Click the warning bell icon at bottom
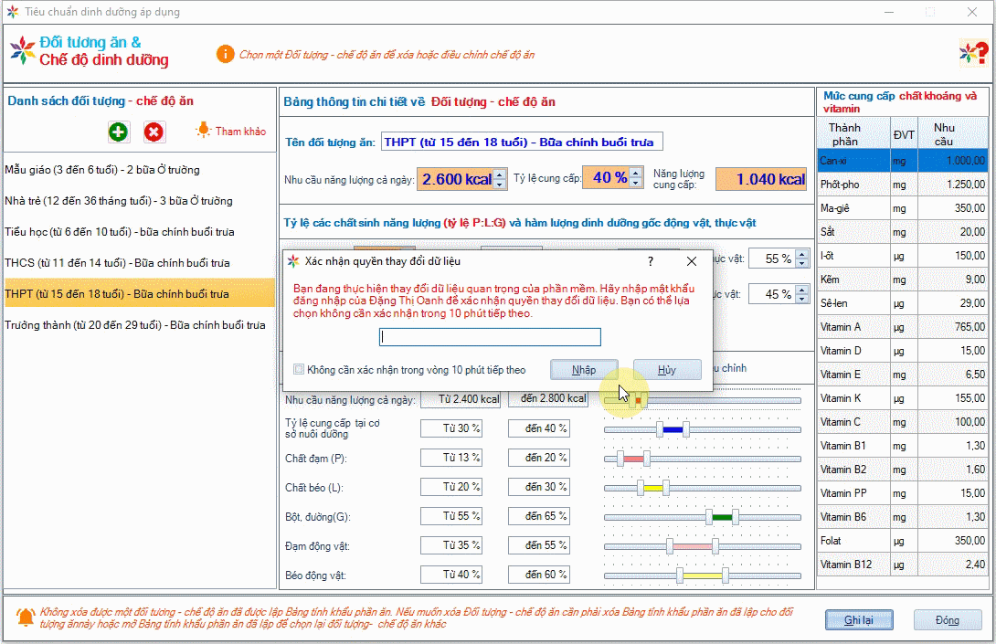Screen dimensions: 996x644 [26, 617]
